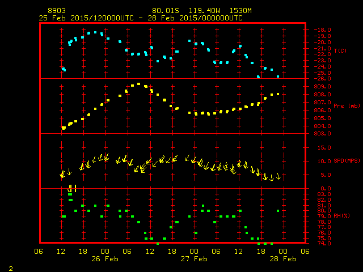Viewport: 363px width, 272px height.
Task: Select the latitude text 80.01S
Action: pyautogui.click(x=166, y=11)
